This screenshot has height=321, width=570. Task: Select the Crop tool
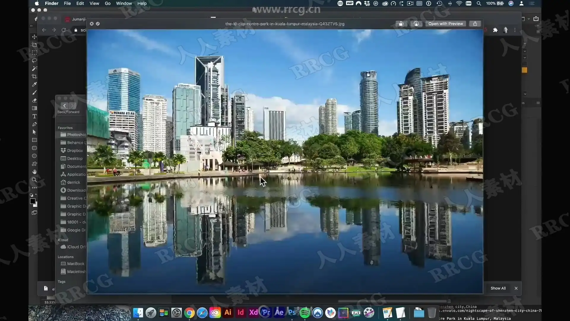34,76
